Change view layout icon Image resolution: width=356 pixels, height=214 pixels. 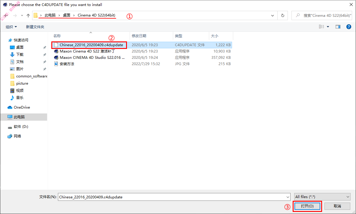[x=321, y=27]
